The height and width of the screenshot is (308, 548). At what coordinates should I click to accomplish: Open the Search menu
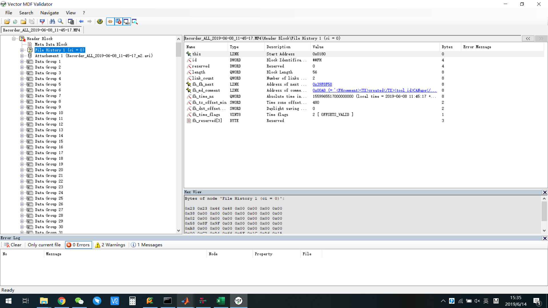26,13
